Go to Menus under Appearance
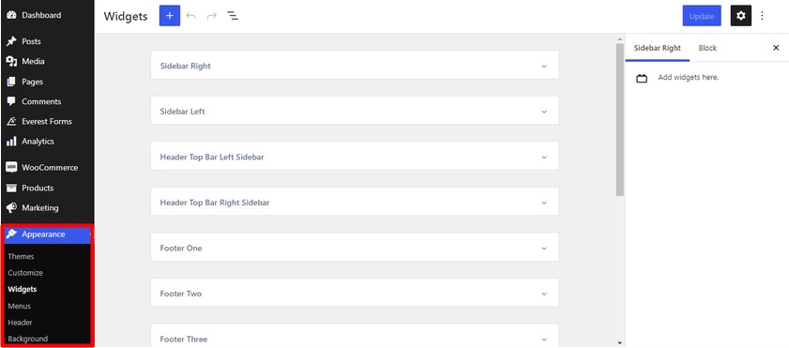 [x=19, y=306]
